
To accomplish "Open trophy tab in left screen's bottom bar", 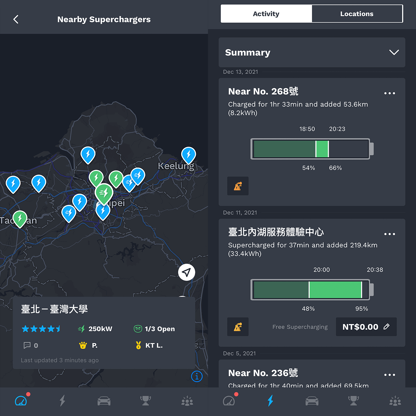I will point(146,401).
